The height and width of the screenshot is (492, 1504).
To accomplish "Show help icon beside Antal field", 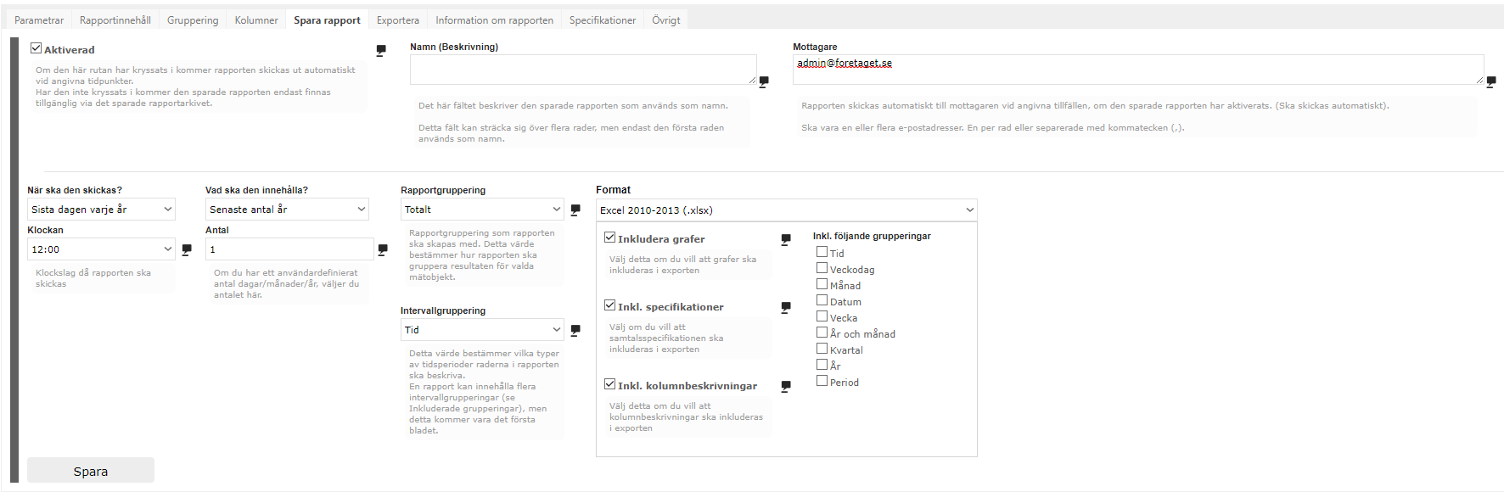I will pyautogui.click(x=383, y=249).
